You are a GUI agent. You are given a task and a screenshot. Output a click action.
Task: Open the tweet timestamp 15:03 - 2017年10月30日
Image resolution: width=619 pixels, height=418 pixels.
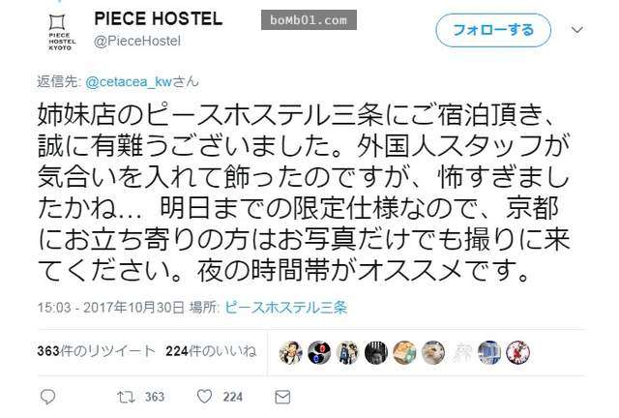110,308
